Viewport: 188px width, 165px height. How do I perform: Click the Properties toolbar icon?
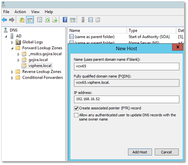39,20
